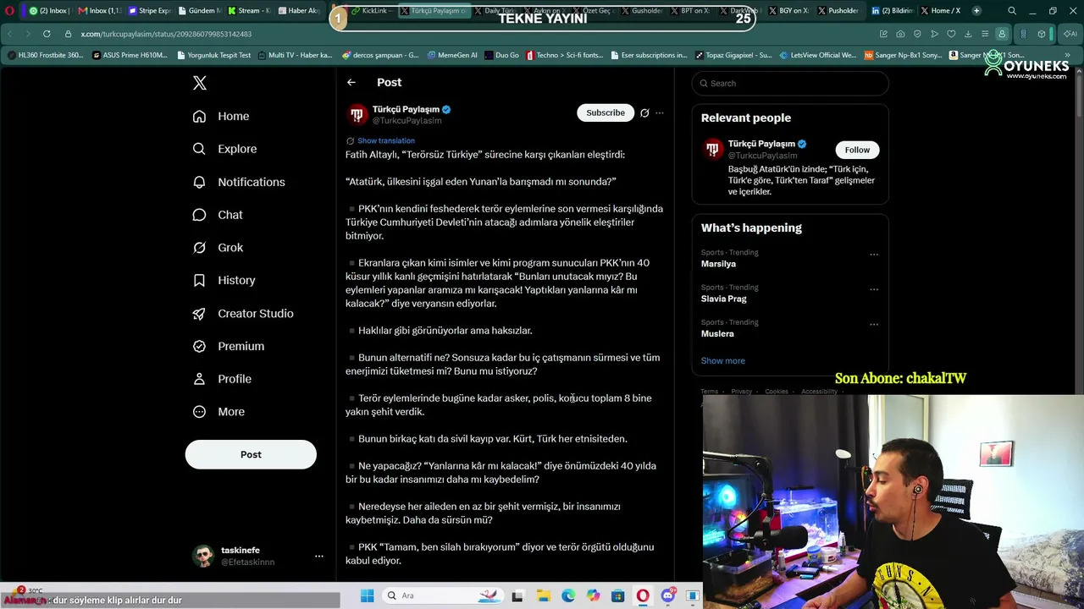Screen dimensions: 1084x609
Task: Open the Explore magnifier icon
Action: coord(199,149)
